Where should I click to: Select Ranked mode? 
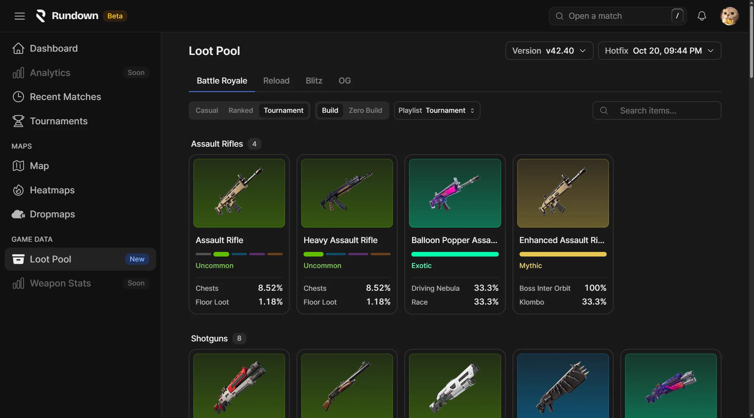(x=241, y=110)
